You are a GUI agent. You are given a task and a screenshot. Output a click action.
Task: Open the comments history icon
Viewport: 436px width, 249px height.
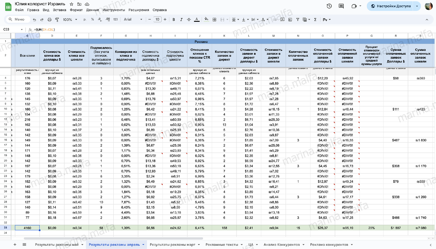(x=341, y=6)
